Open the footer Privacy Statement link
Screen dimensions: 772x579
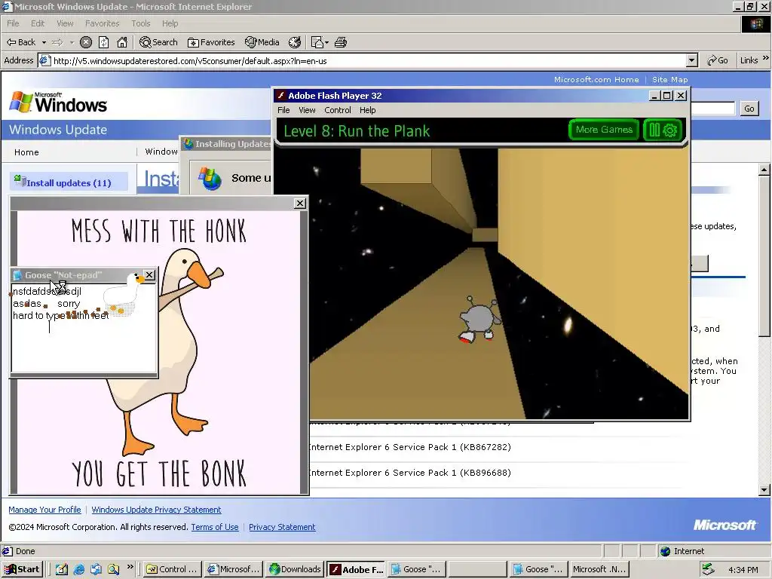pos(282,527)
